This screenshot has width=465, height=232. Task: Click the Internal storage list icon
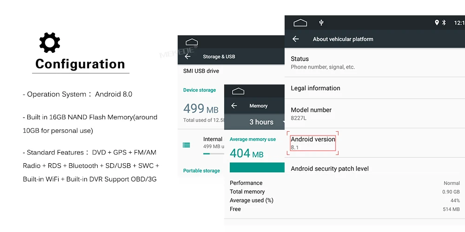click(x=186, y=145)
